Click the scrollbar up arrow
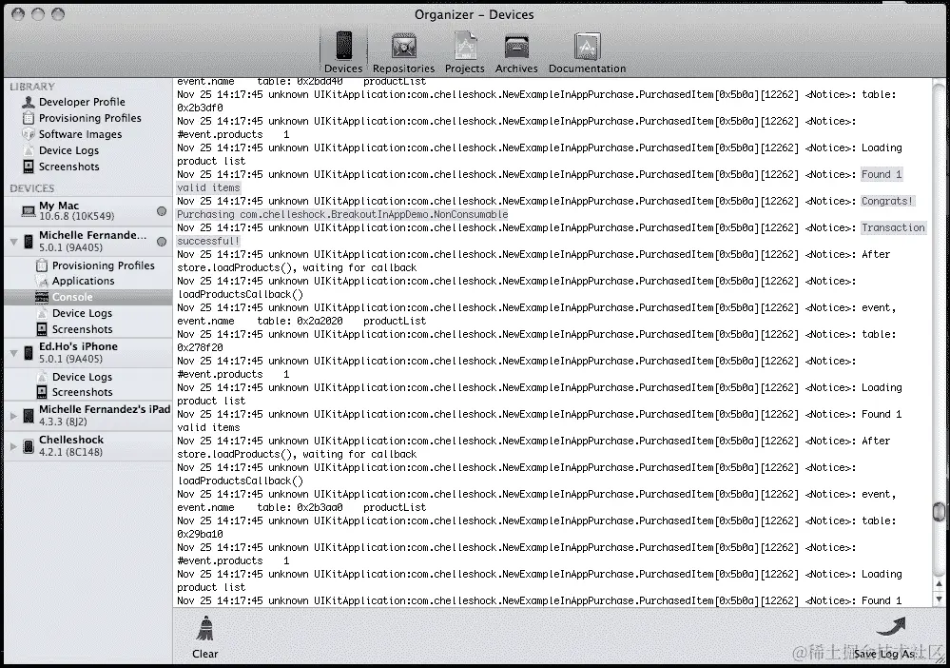This screenshot has height=668, width=950. click(x=940, y=583)
